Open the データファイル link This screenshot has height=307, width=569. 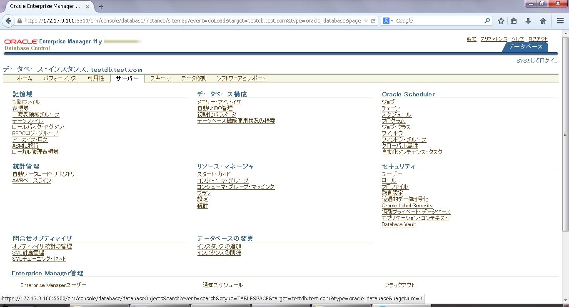click(x=28, y=121)
